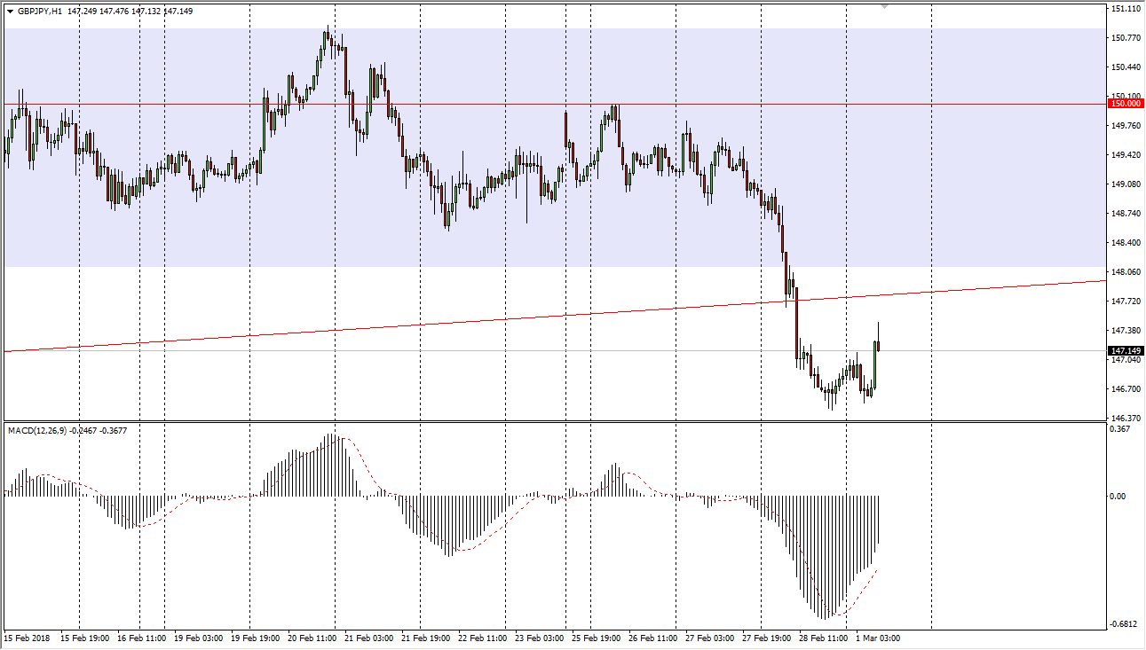
Task: Click the latest candle on the chart
Action: tap(877, 344)
